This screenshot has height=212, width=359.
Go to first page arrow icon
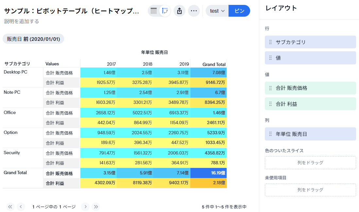(x=10, y=206)
